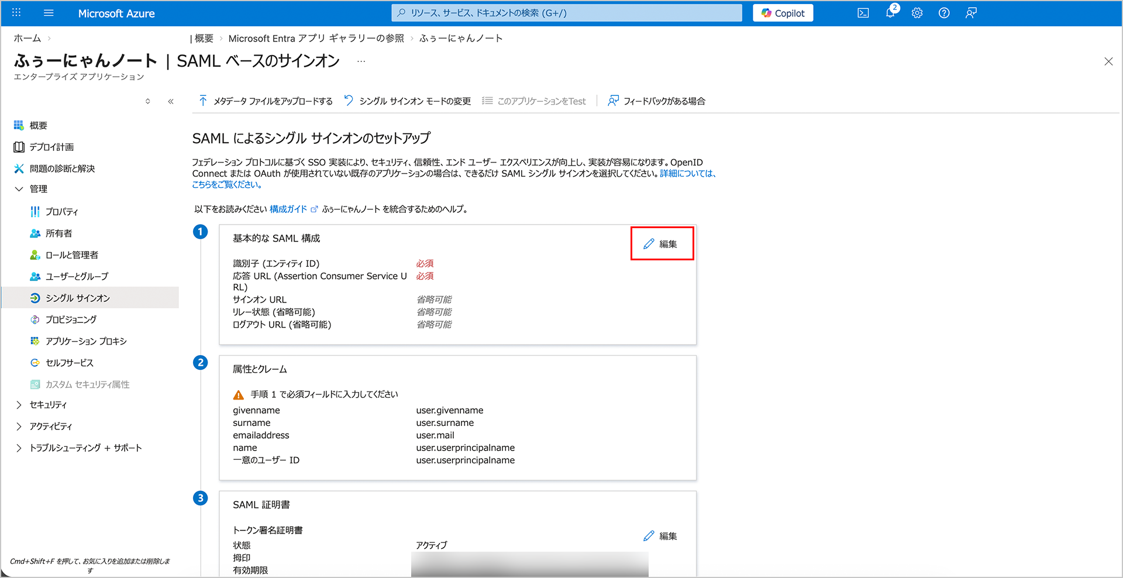Collapse the sidebar with double-chevron icon
This screenshot has height=578, width=1123.
click(x=171, y=101)
